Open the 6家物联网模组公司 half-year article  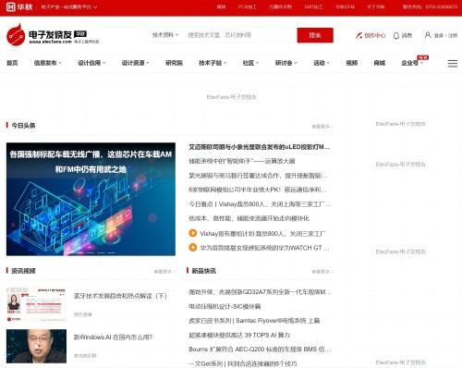[258, 190]
